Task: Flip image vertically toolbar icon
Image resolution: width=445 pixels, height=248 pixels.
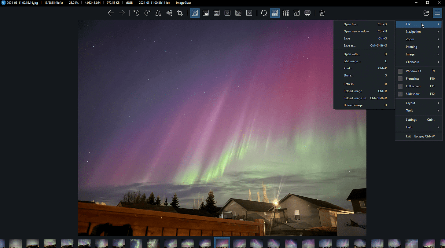Action: [x=169, y=13]
